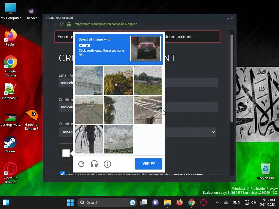
Task: Click the reload page icon in Steam window
Action: (x=62, y=24)
